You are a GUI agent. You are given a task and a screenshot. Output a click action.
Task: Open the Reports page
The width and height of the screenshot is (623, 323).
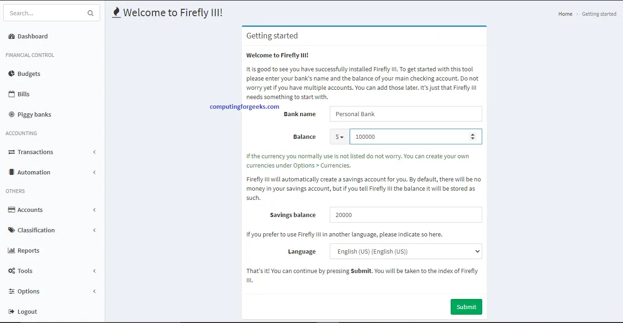coord(29,250)
